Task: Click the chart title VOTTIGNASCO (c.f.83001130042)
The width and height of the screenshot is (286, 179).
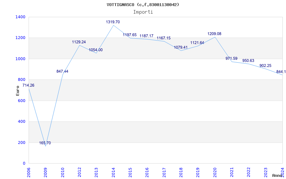Action: click(143, 5)
